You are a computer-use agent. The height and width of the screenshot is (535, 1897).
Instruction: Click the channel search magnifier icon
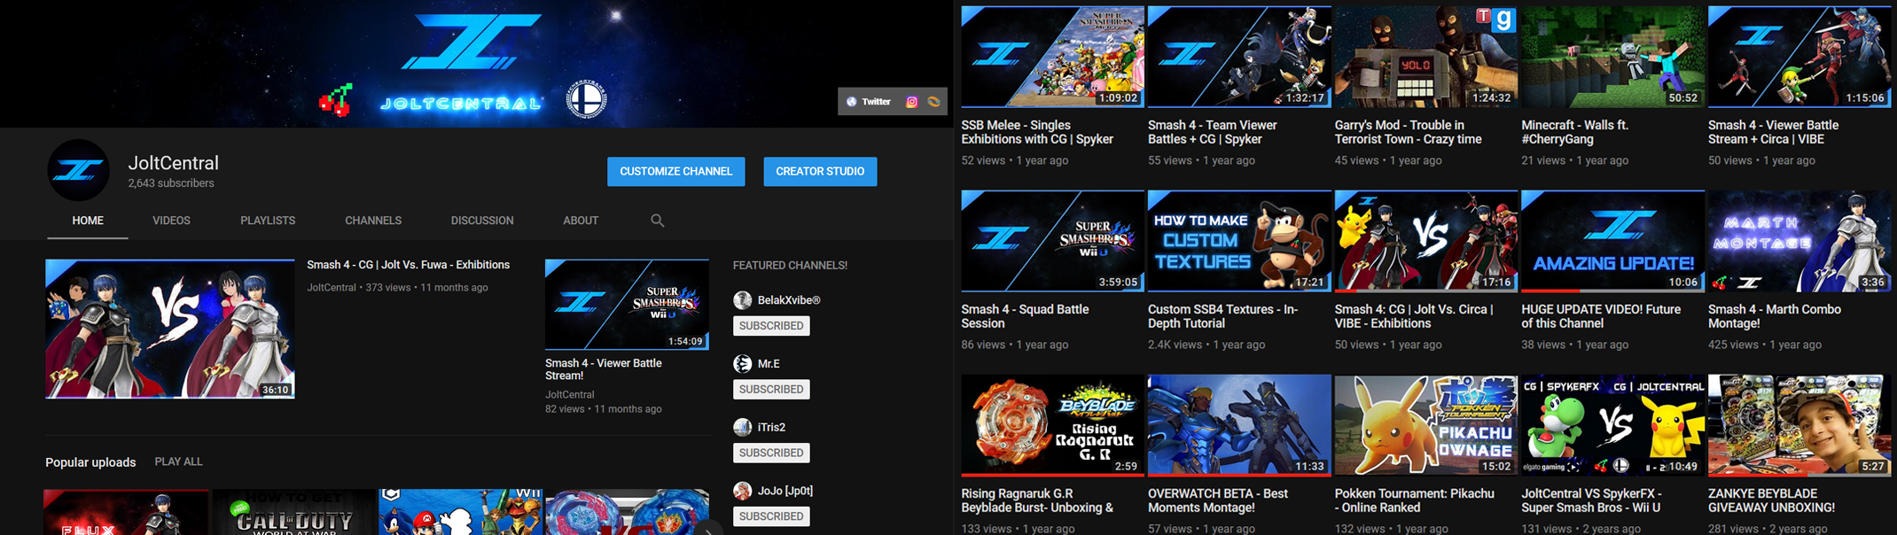[x=657, y=221]
